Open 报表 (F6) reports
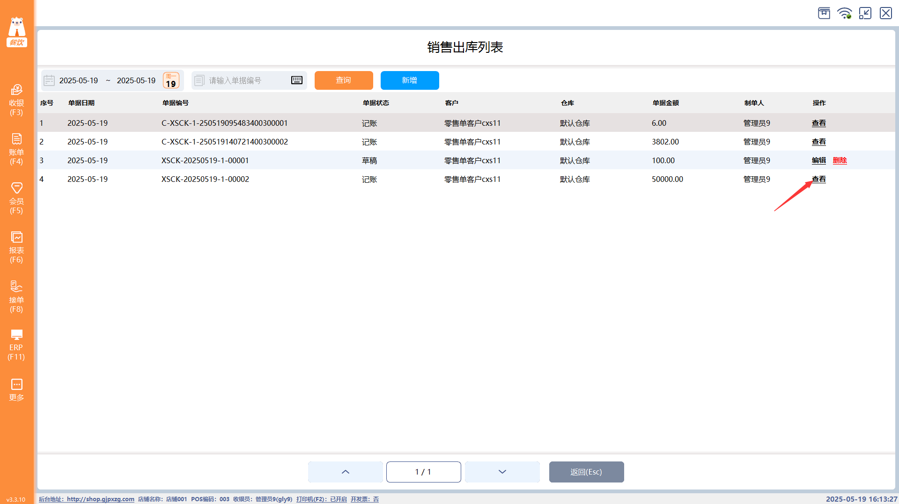The image size is (899, 504). tap(16, 247)
